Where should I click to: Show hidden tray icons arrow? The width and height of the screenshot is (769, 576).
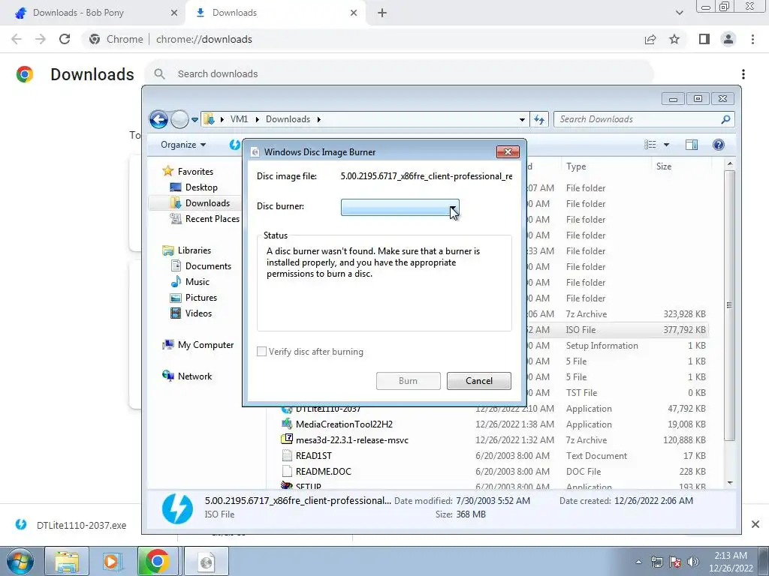point(638,562)
